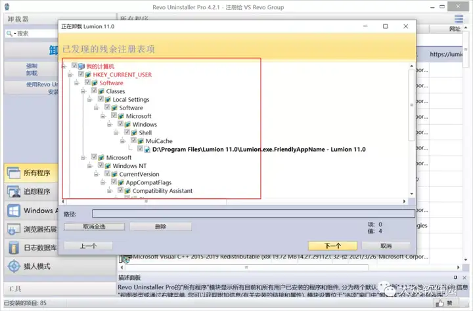Click the Revo Uninstaller app icon in title bar
The height and width of the screenshot is (311, 473).
point(7,7)
